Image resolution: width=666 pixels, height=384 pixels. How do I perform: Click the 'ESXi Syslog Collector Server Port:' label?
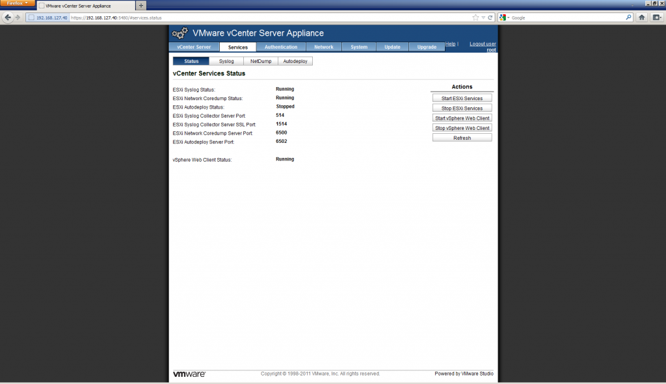(x=209, y=116)
